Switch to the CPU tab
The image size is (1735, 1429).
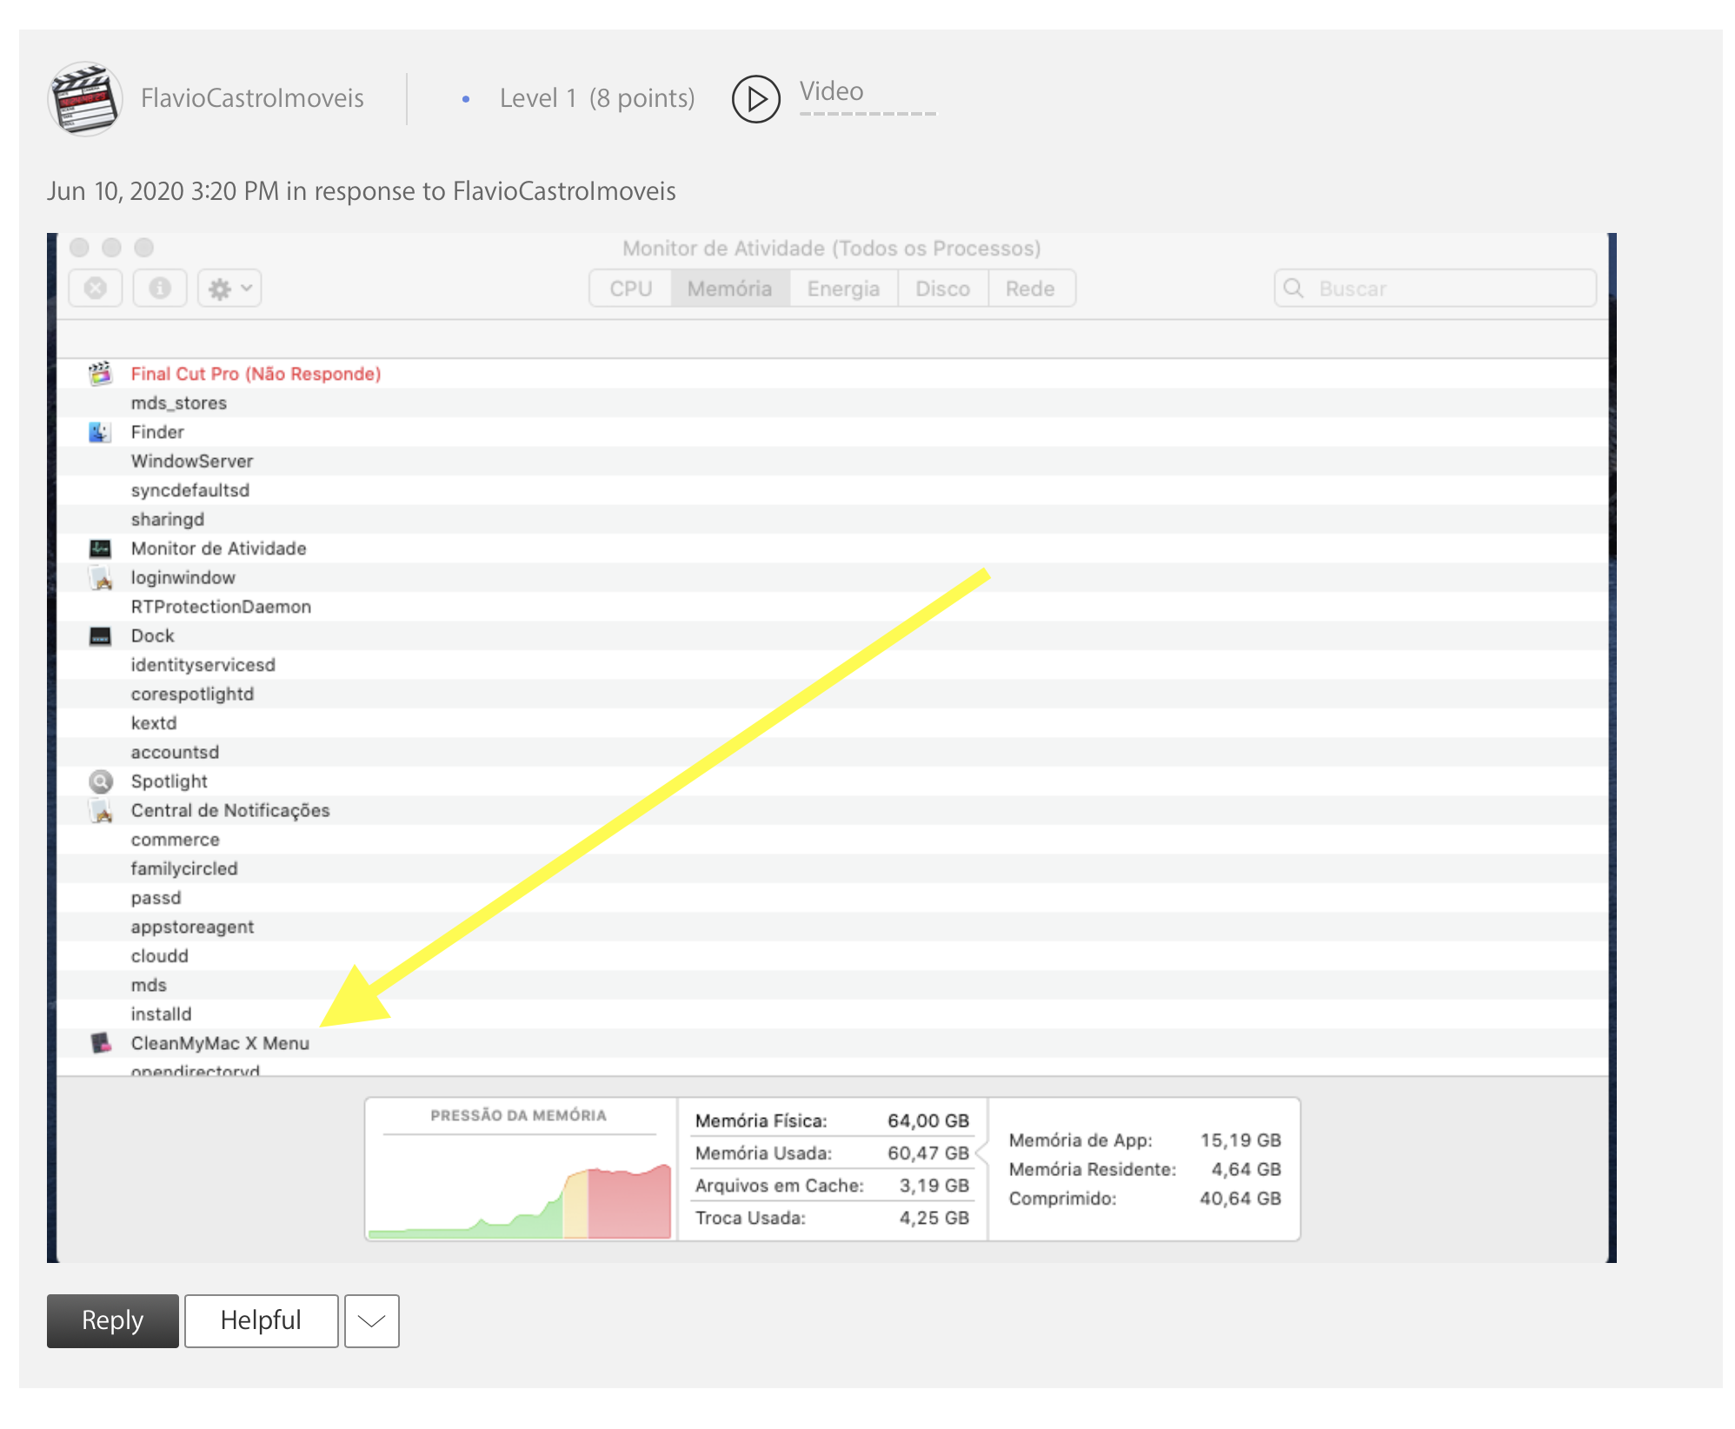[630, 289]
